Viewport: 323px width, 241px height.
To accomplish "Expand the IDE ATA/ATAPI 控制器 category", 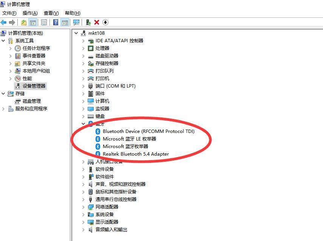I will click(x=83, y=41).
